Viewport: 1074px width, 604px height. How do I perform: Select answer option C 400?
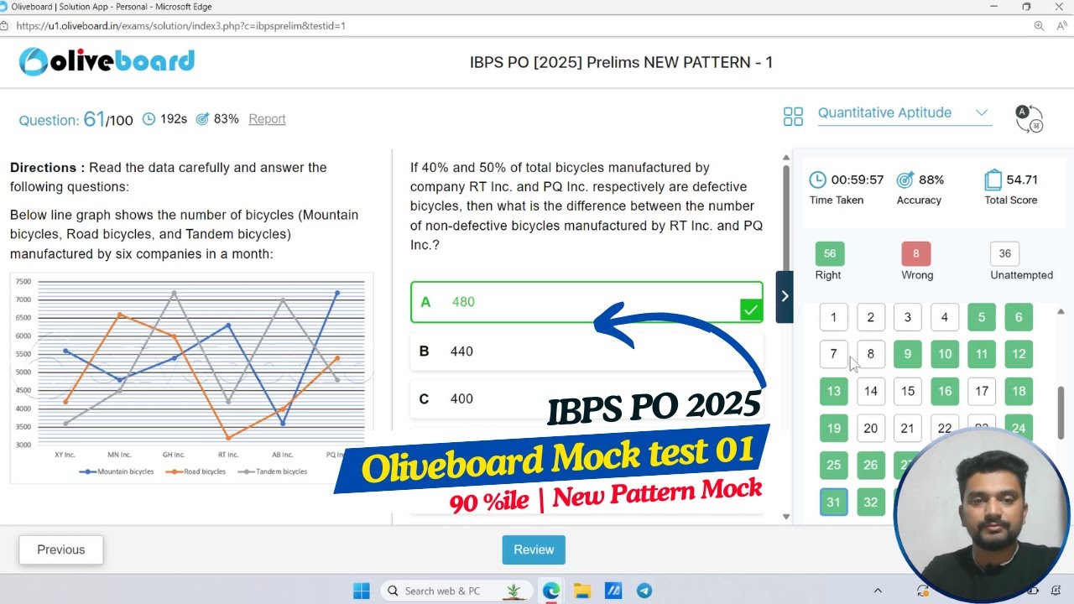coord(587,399)
